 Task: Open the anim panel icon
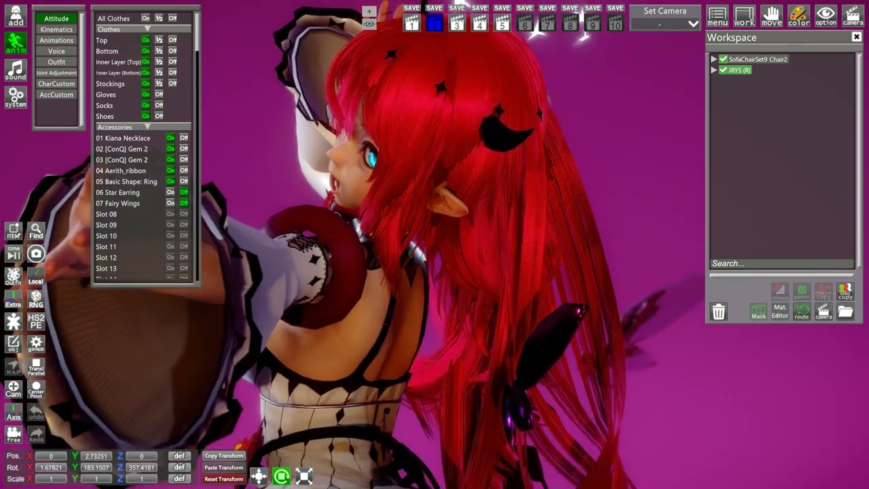click(16, 43)
